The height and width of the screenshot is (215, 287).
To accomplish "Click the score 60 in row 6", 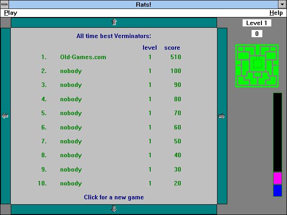I will pyautogui.click(x=178, y=127).
